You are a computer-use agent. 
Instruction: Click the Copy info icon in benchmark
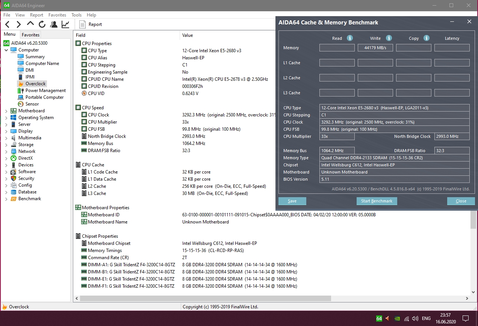coord(427,38)
